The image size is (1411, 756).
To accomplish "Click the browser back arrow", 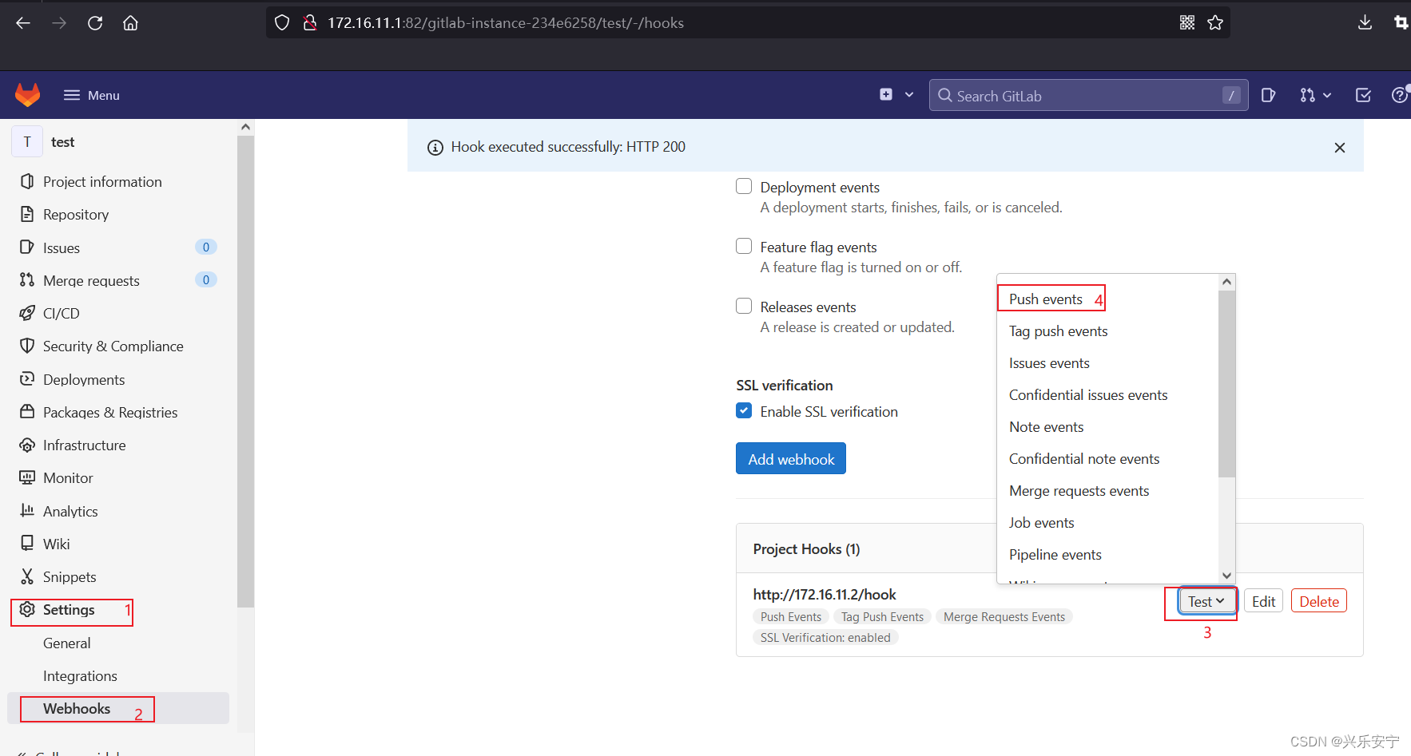I will 23,23.
